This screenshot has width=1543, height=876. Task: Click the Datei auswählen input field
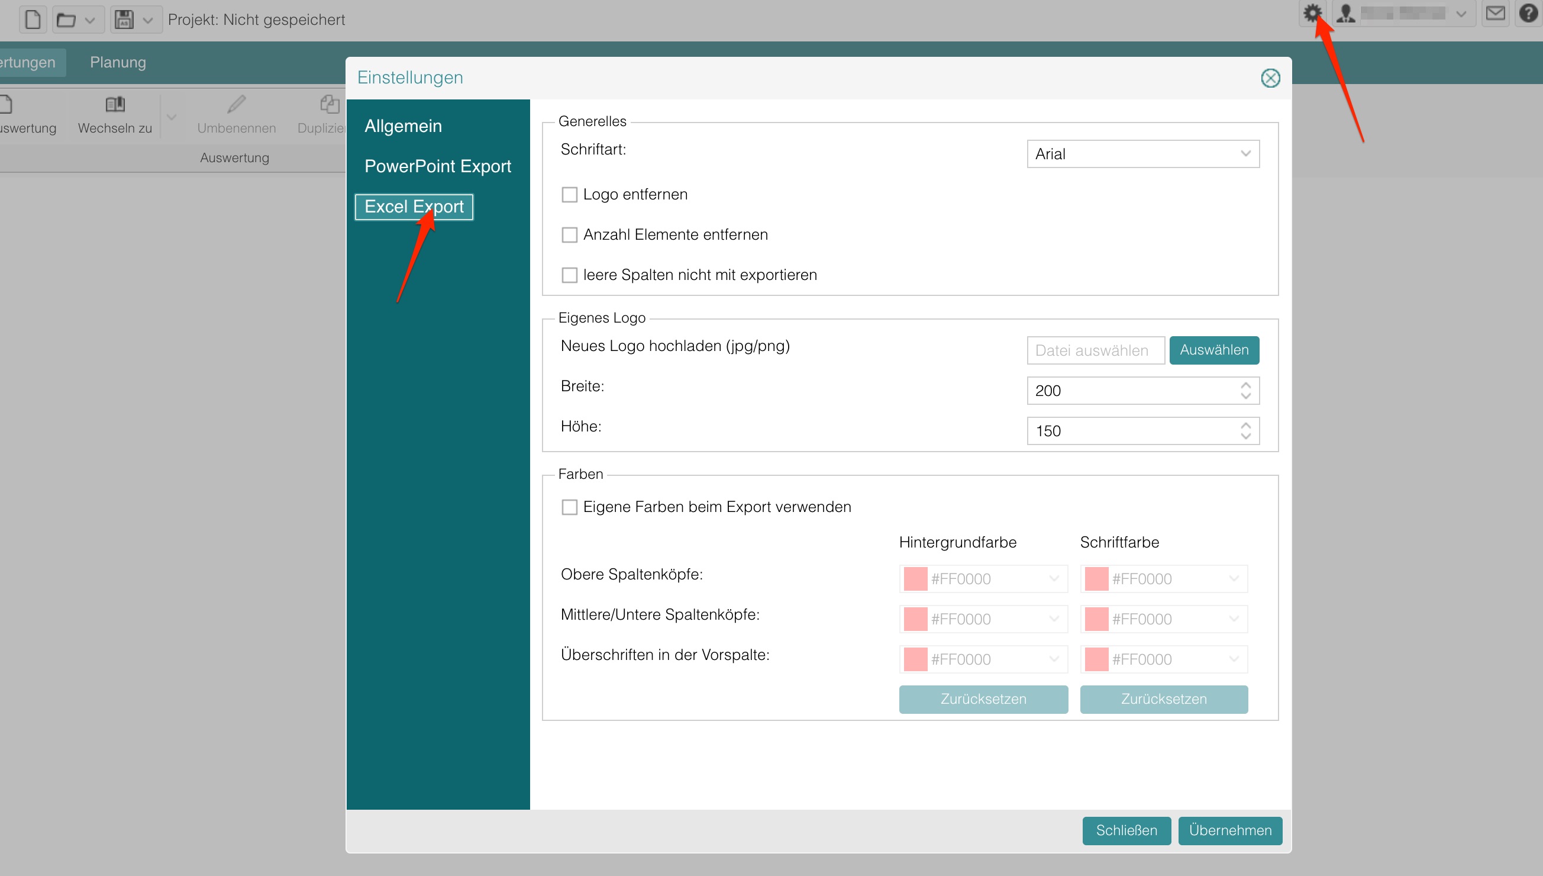pyautogui.click(x=1095, y=350)
